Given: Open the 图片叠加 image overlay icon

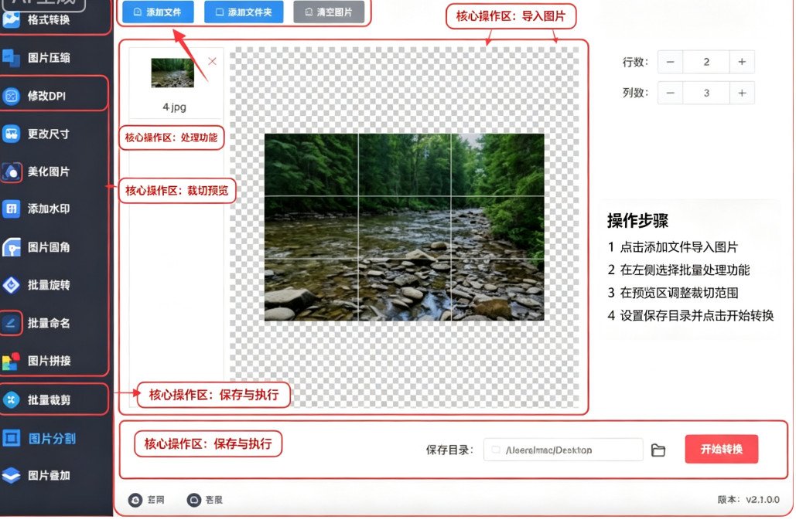Looking at the screenshot, I should [x=11, y=475].
